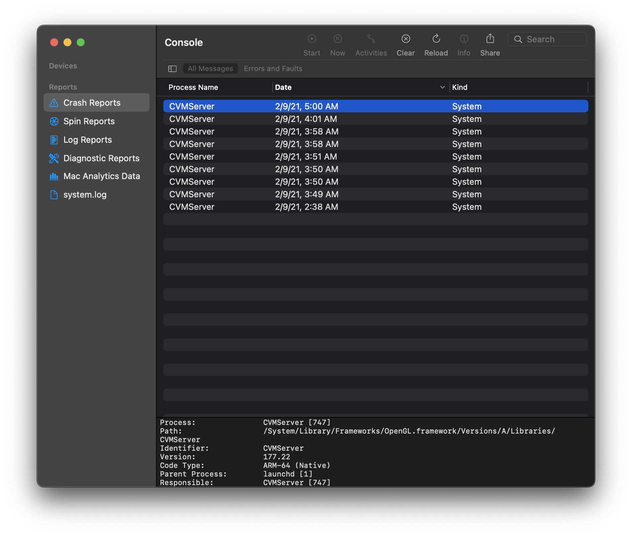Toggle the Date column sort chevron
Viewport: 632px width, 536px height.
point(442,88)
